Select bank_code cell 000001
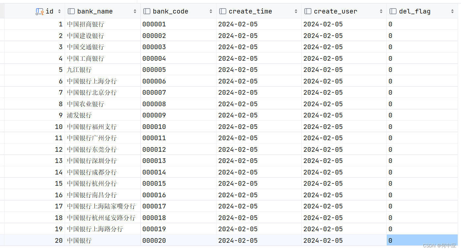461x251 pixels. click(179, 24)
